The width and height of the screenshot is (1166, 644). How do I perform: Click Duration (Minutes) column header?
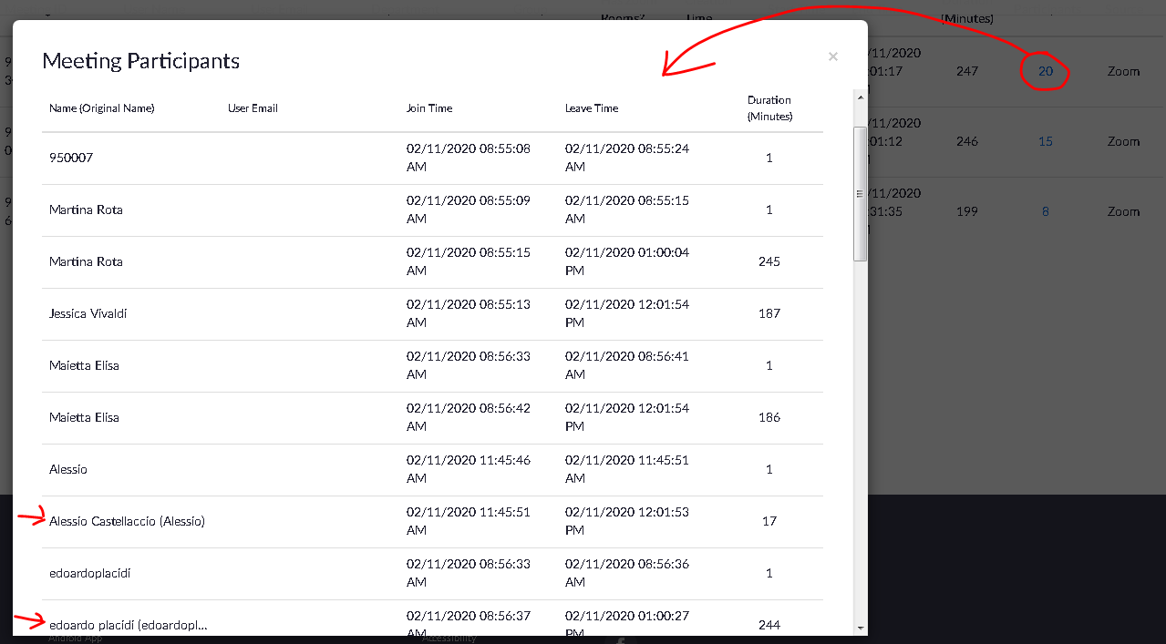pyautogui.click(x=769, y=107)
